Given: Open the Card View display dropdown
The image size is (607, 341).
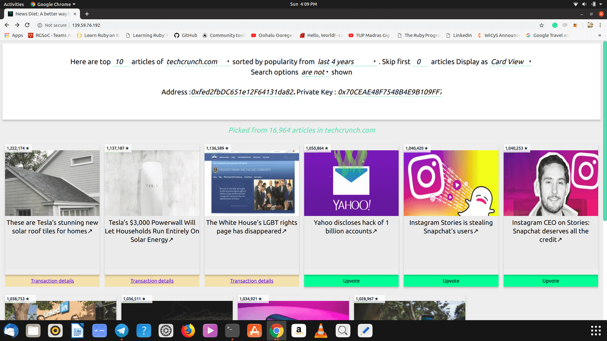Looking at the screenshot, I should coord(511,62).
